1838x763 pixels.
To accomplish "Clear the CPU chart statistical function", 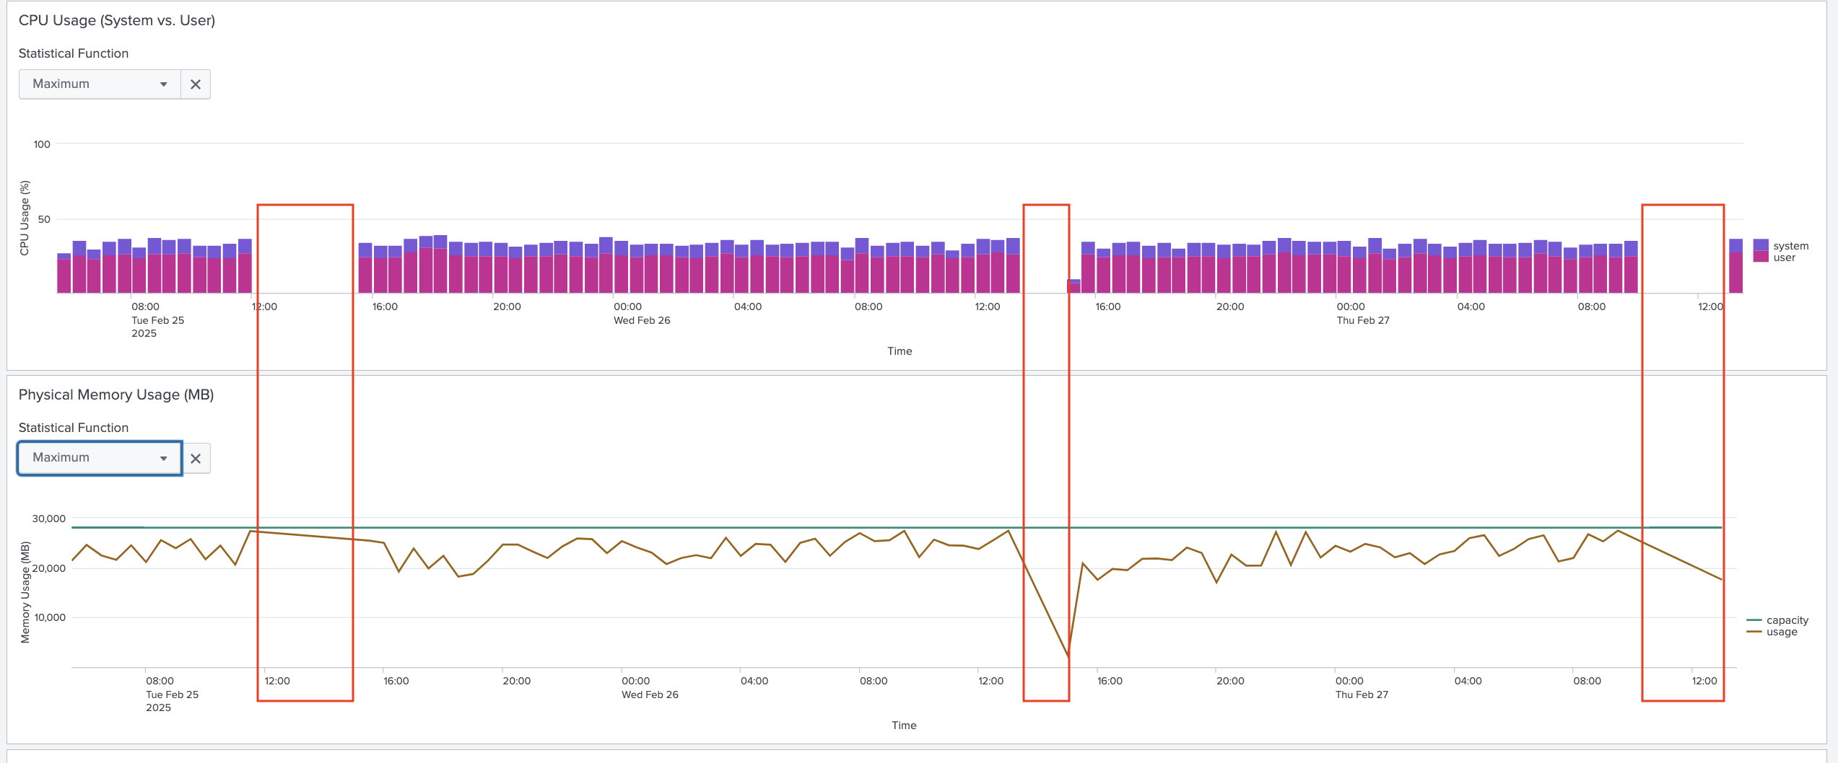I will [x=195, y=84].
